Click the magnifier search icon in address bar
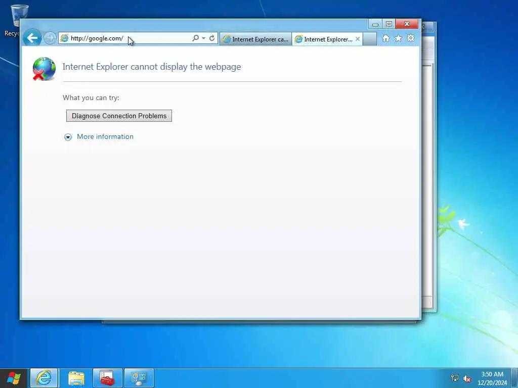 pos(196,38)
